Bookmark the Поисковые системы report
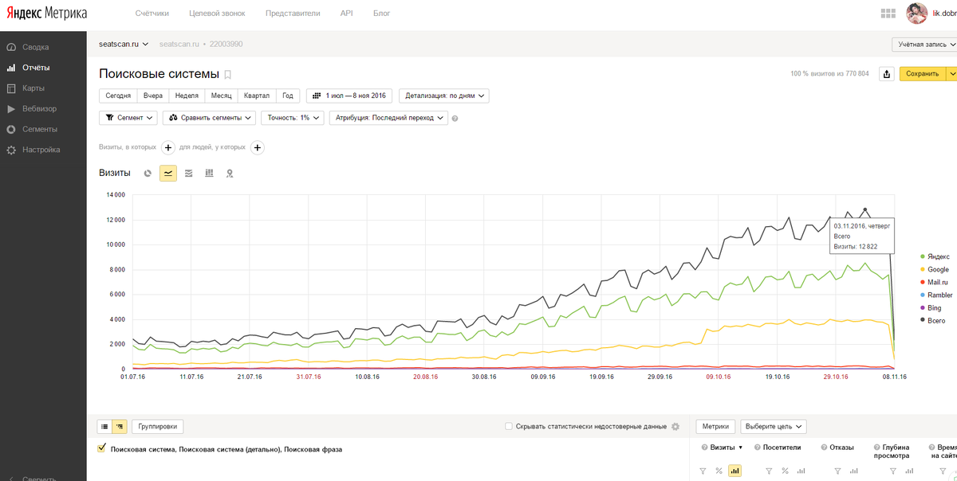 click(x=228, y=75)
